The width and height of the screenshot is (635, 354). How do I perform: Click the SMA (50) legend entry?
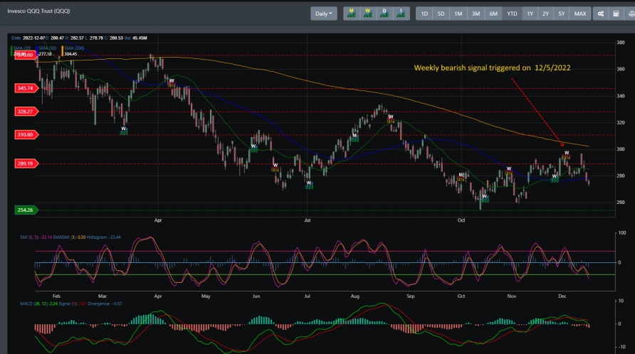(48, 48)
